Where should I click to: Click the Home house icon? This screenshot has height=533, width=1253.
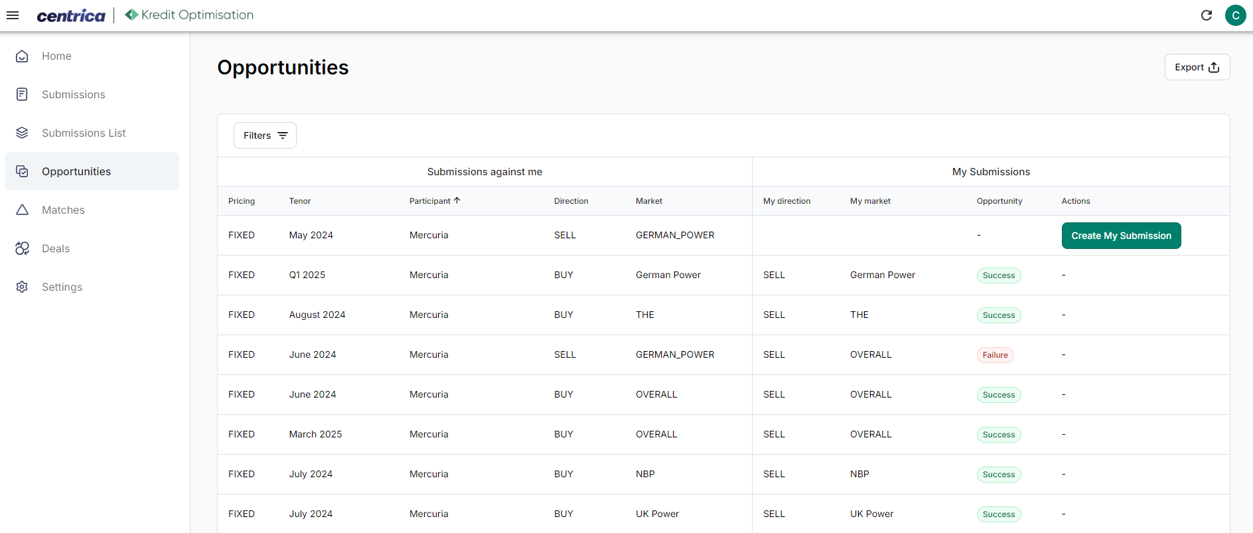22,56
